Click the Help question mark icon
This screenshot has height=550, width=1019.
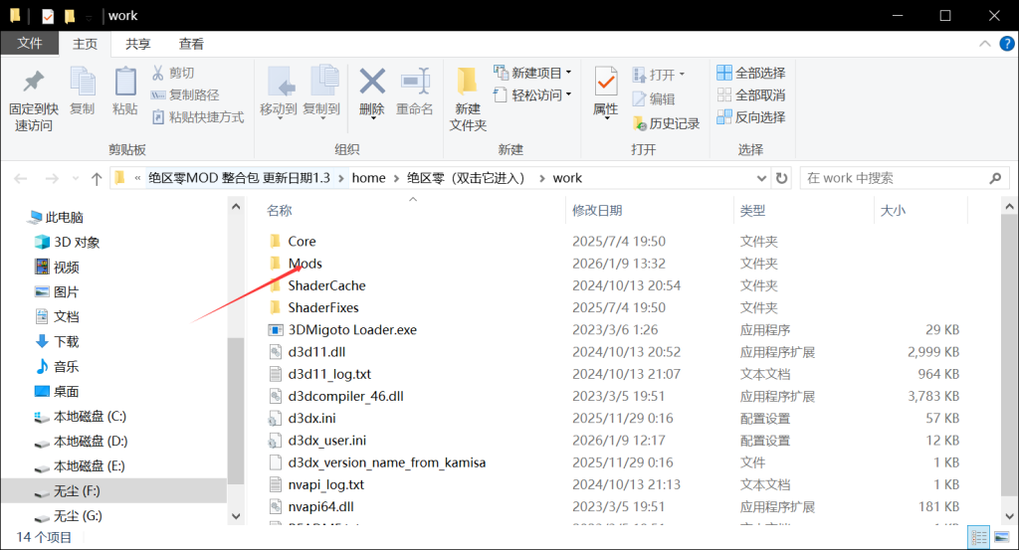pyautogui.click(x=1007, y=44)
